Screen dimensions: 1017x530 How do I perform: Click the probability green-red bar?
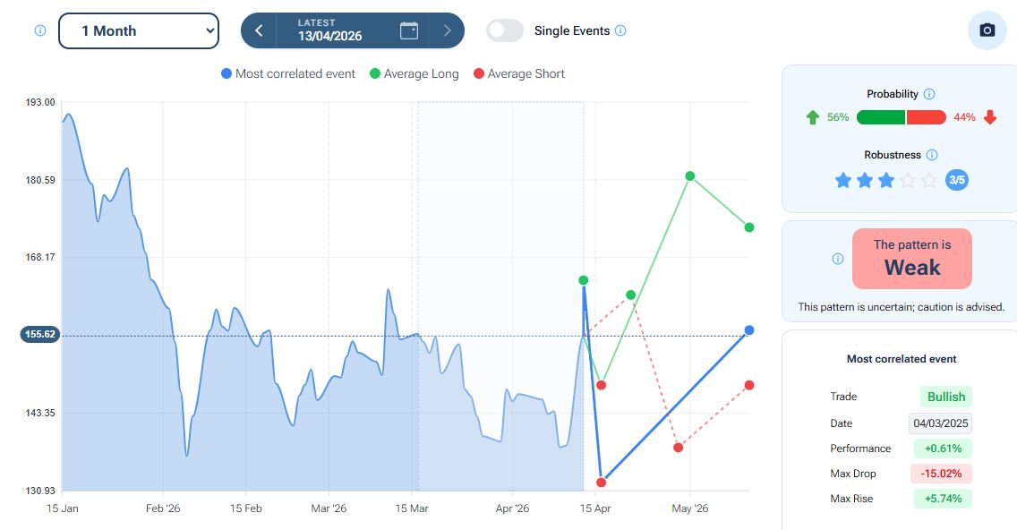(x=901, y=117)
